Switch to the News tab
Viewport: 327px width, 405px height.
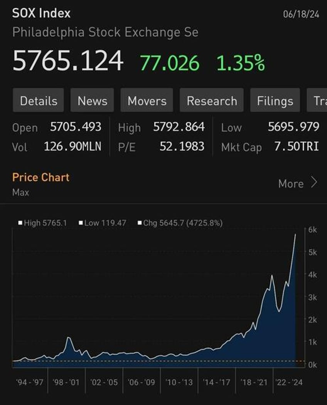tap(92, 100)
